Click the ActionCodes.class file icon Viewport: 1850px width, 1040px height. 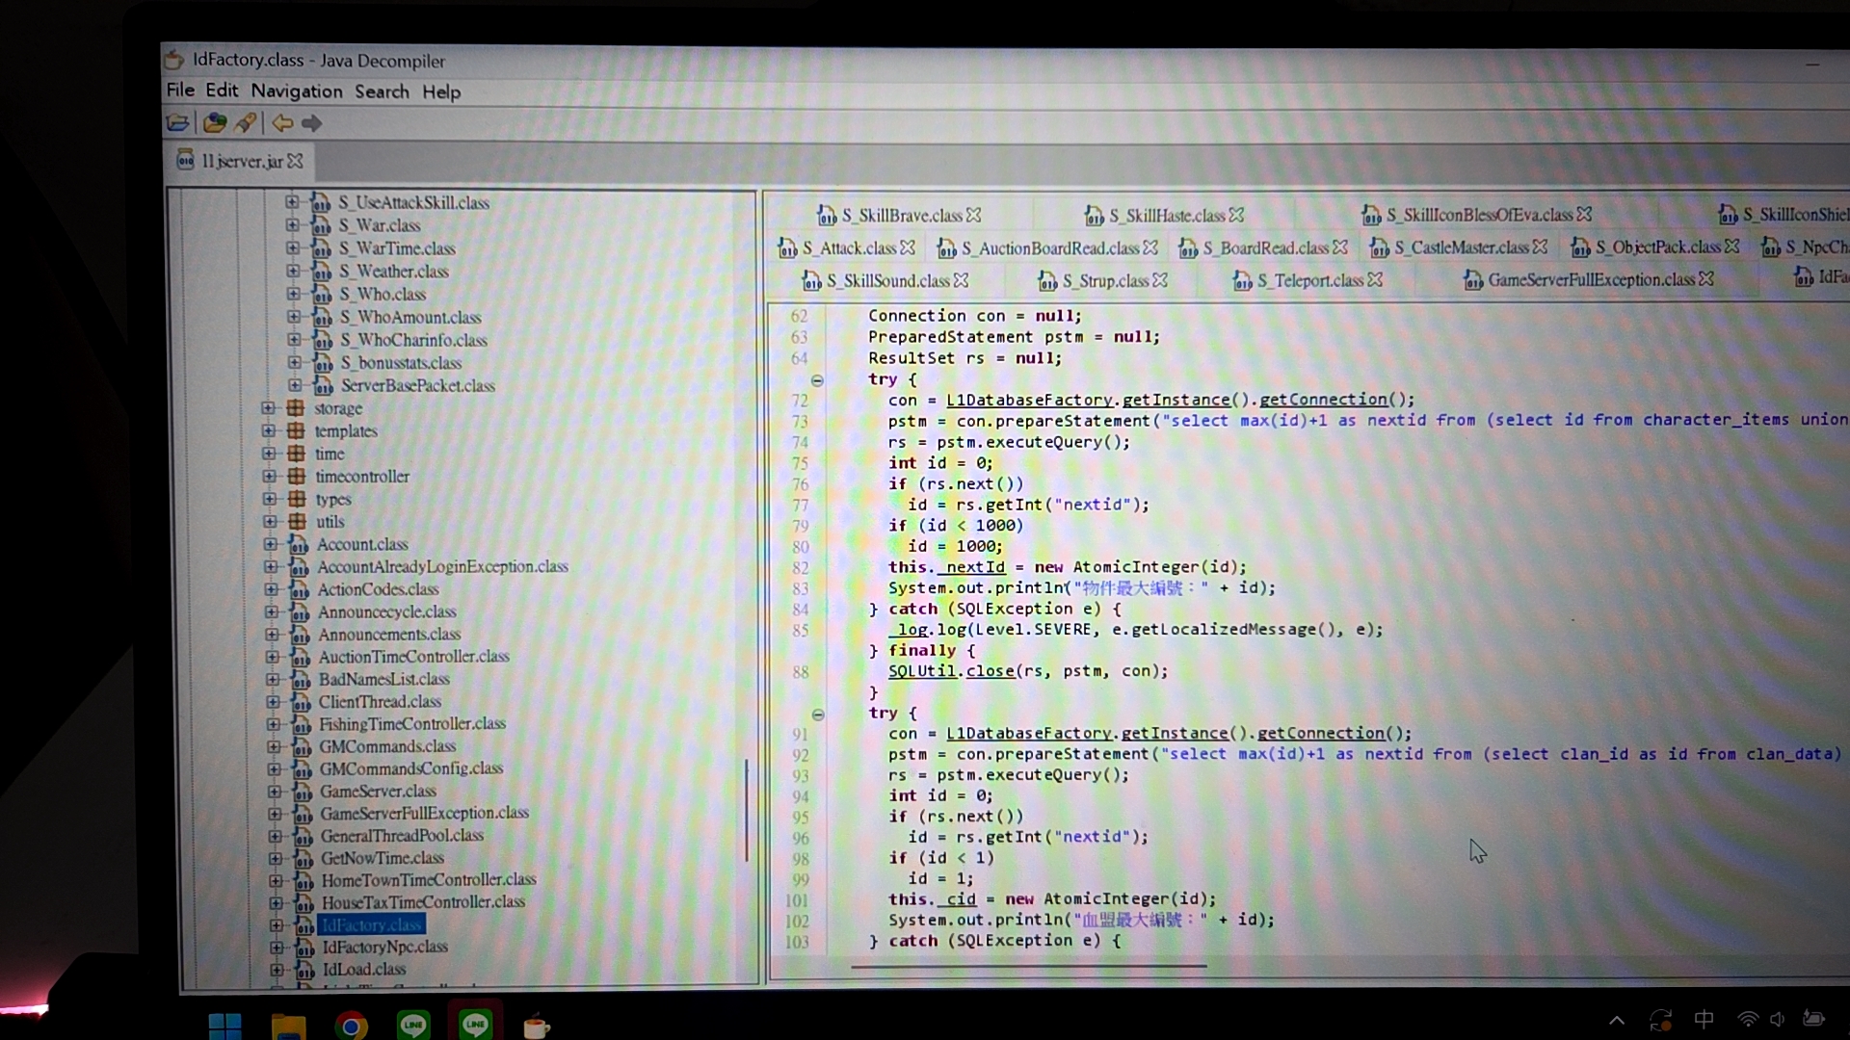[300, 589]
